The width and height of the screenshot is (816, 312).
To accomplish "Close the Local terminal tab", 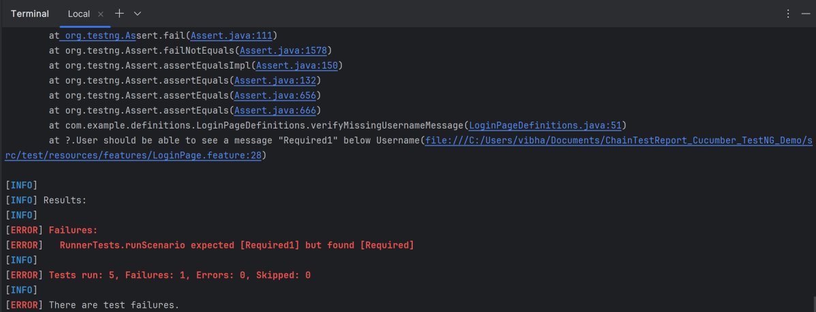I will pyautogui.click(x=101, y=14).
